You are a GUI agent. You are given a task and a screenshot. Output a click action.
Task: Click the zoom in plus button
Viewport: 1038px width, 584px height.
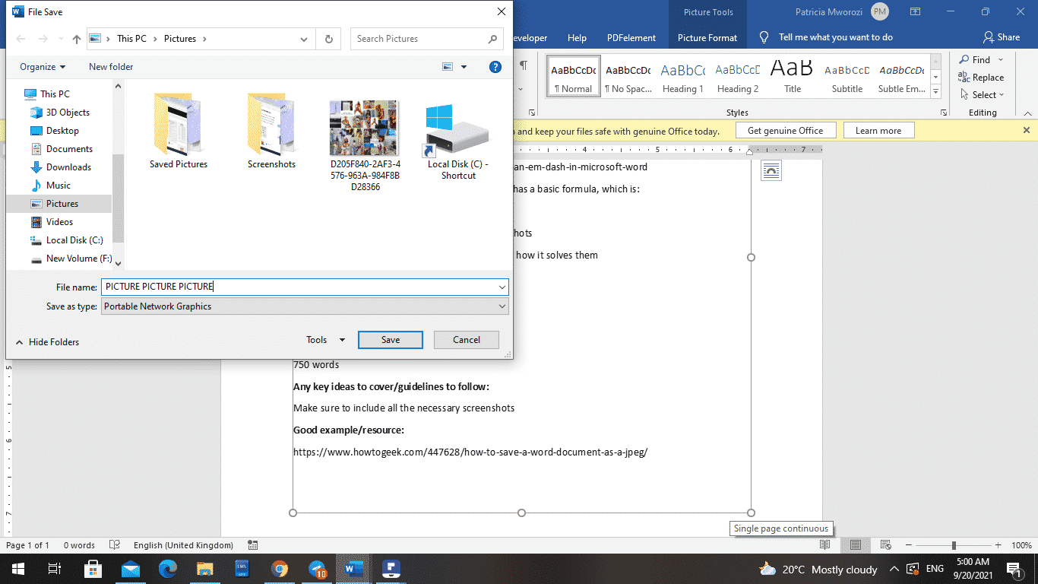1000,545
